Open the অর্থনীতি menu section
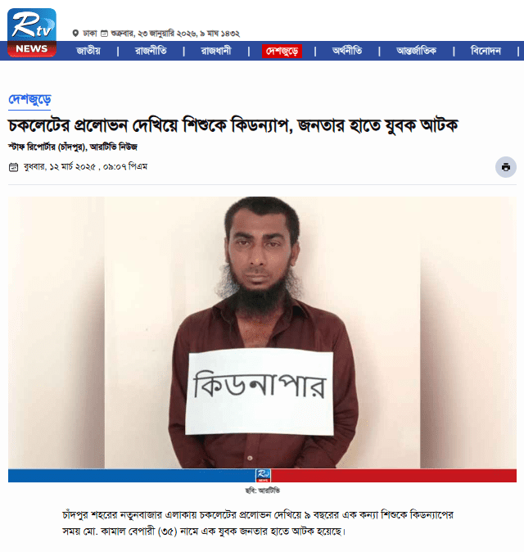This screenshot has height=552, width=524. tap(347, 51)
